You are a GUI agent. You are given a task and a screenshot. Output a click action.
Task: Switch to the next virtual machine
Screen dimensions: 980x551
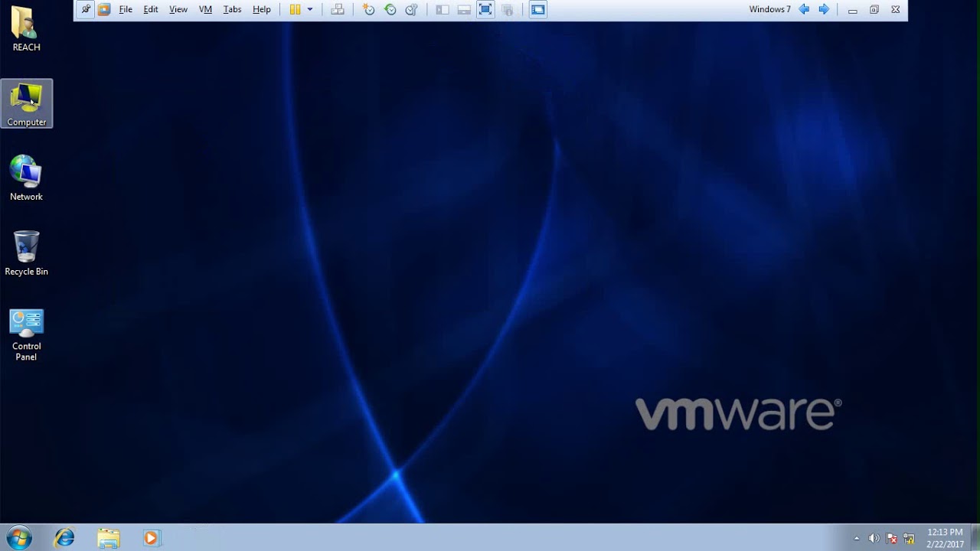pos(824,10)
